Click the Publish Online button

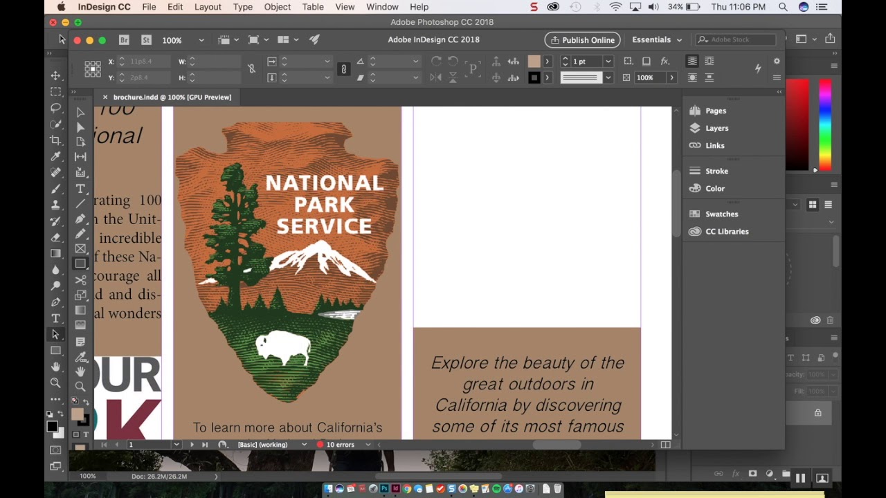(x=582, y=39)
